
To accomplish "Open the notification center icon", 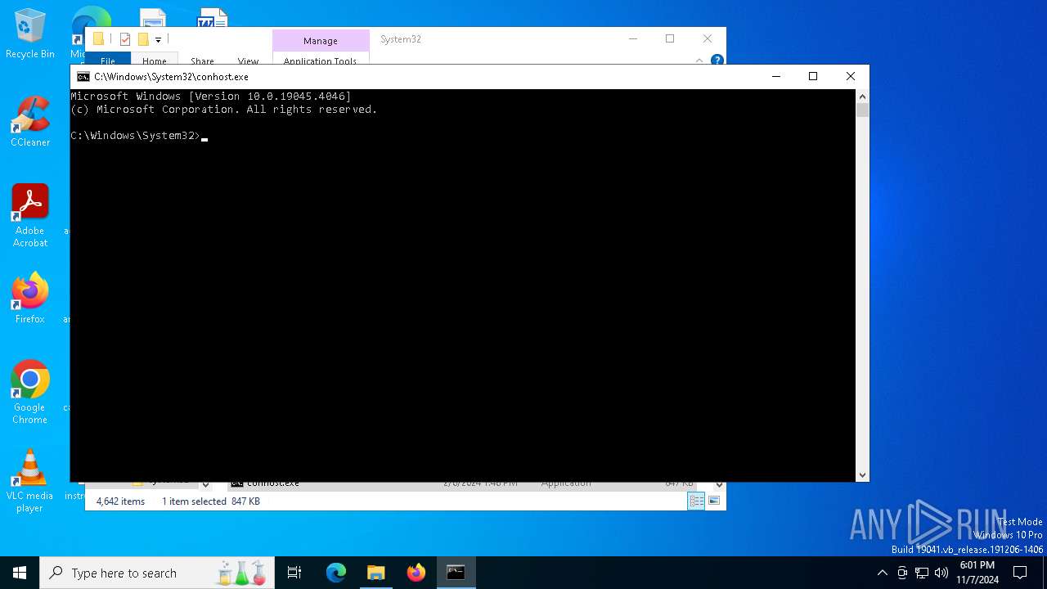I will pyautogui.click(x=1020, y=573).
